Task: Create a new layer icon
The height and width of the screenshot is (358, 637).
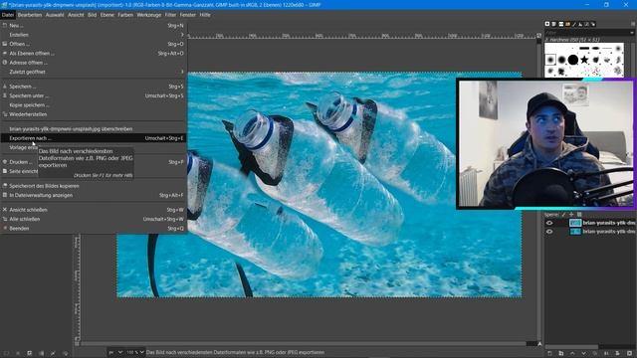Action: tap(549, 354)
